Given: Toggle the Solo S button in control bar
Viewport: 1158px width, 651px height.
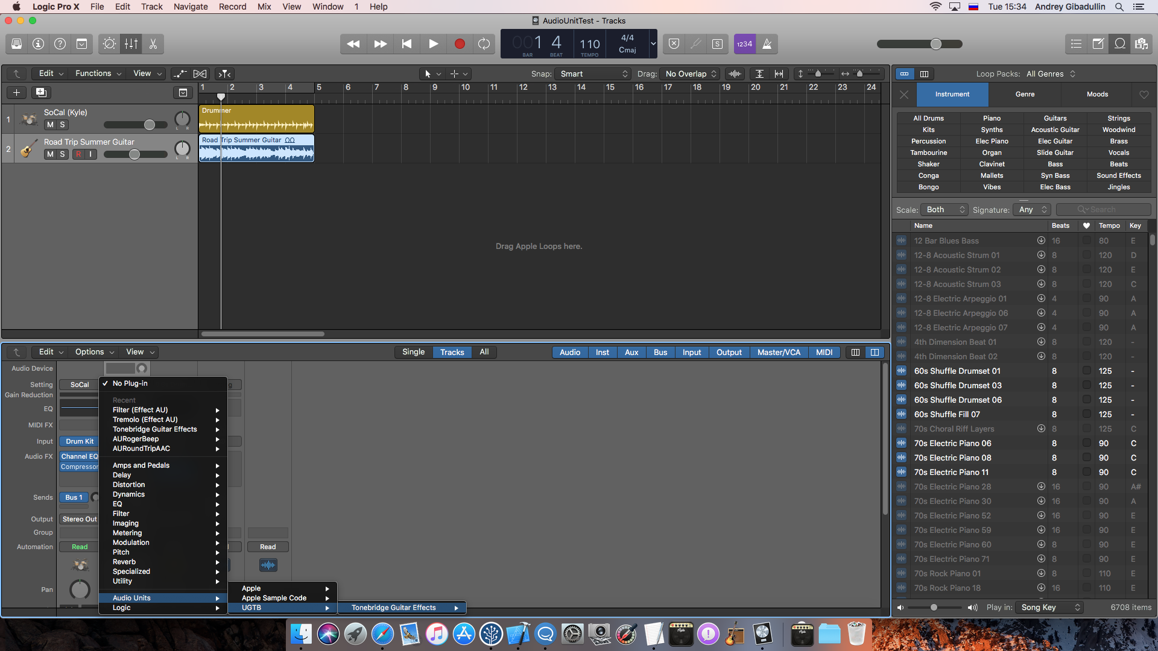Looking at the screenshot, I should tap(717, 44).
